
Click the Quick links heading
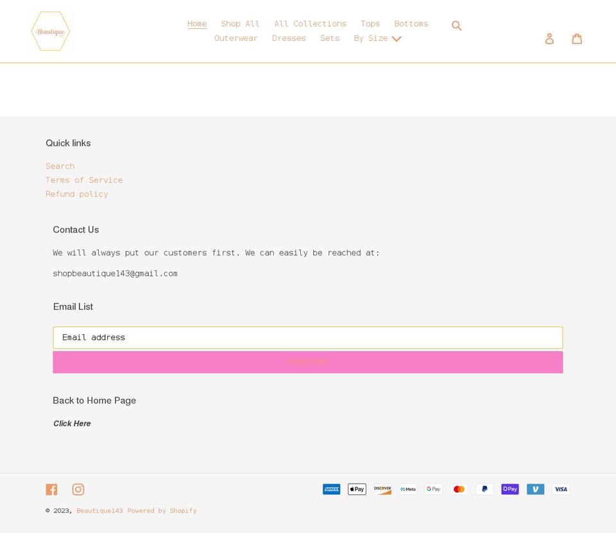point(69,143)
